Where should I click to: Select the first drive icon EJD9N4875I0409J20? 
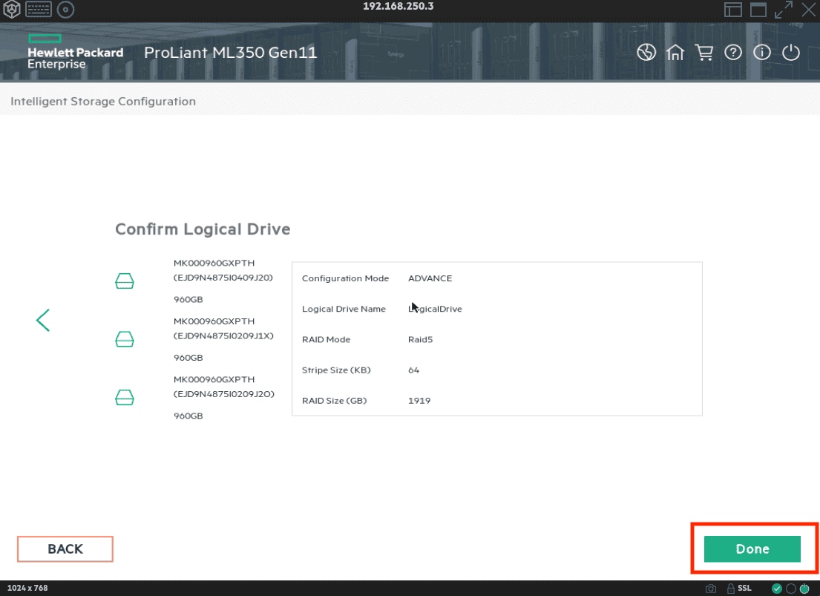(125, 281)
